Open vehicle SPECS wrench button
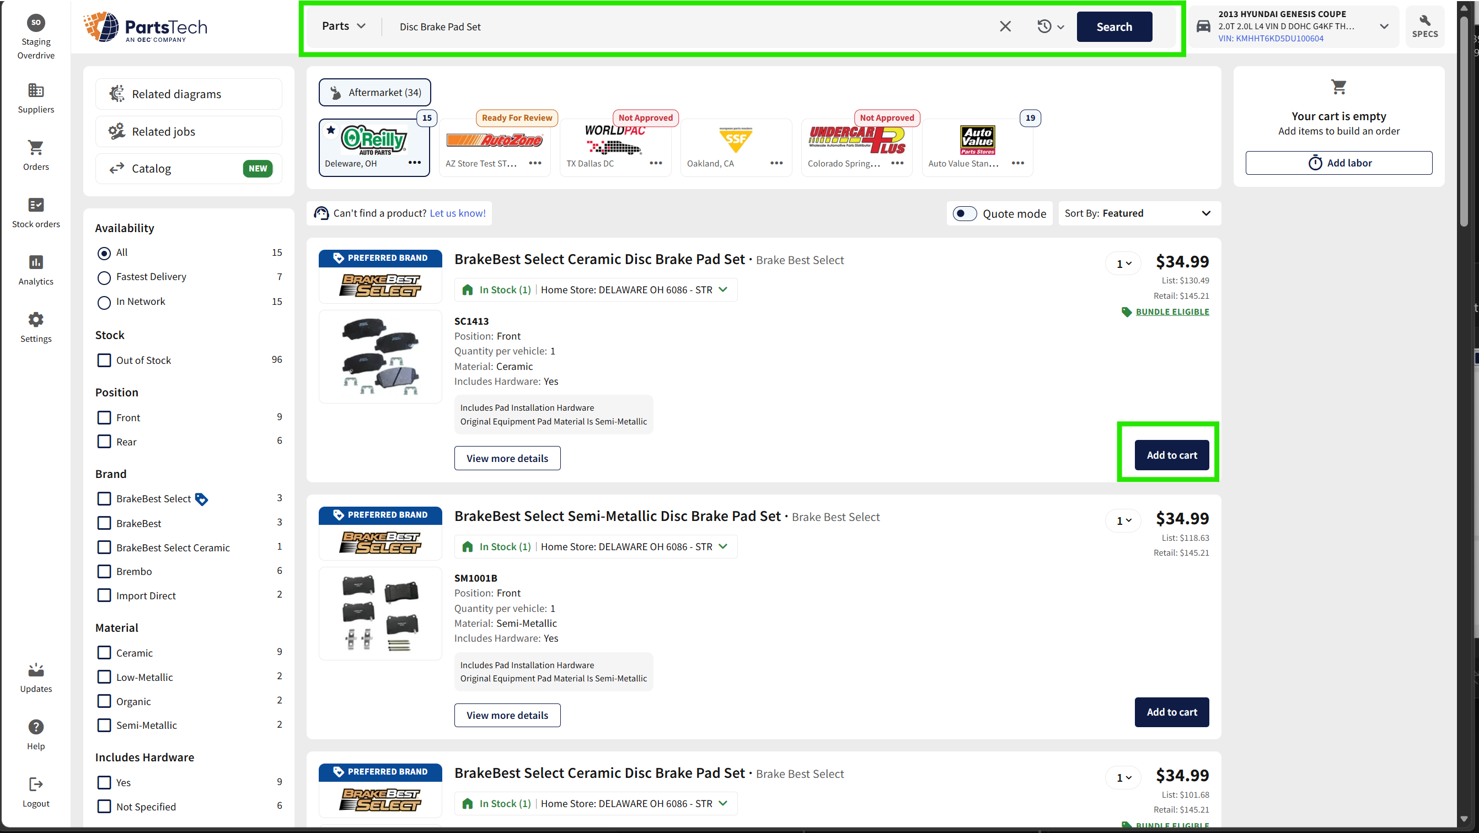Image resolution: width=1479 pixels, height=833 pixels. tap(1424, 27)
